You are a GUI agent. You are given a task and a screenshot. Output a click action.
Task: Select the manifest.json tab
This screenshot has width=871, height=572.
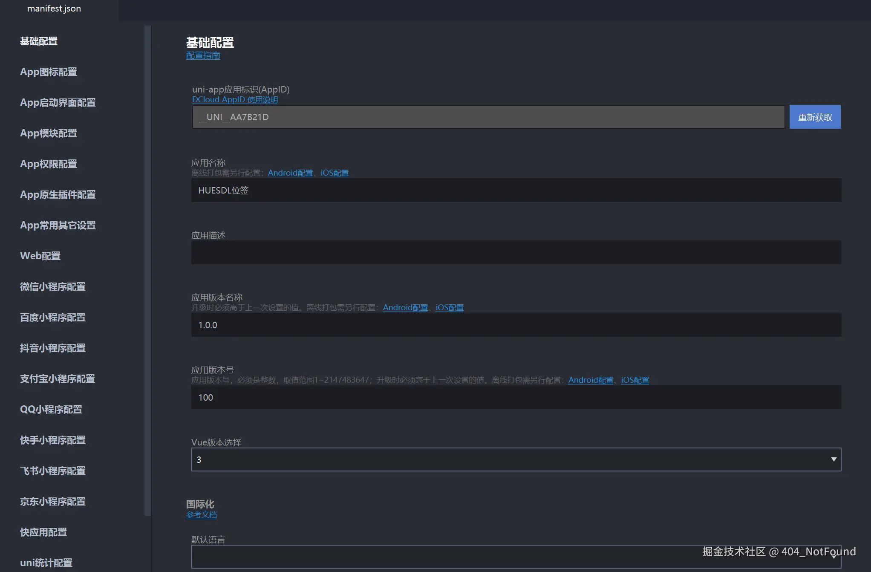54,9
